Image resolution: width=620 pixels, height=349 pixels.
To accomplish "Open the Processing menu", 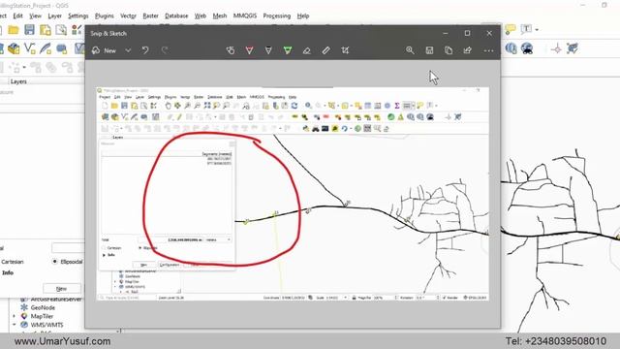I will pyautogui.click(x=277, y=16).
